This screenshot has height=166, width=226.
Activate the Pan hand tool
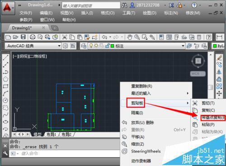130,37
